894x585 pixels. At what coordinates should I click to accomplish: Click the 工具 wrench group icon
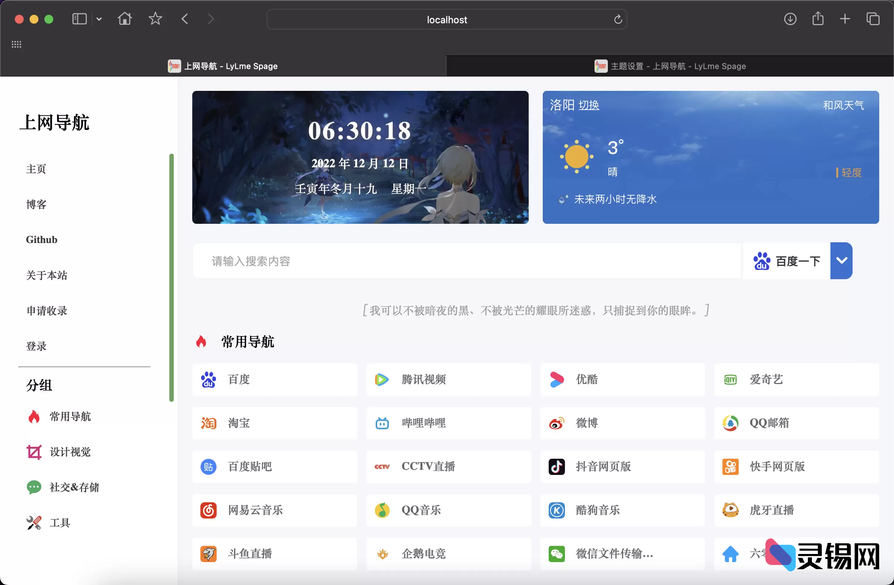(x=34, y=522)
